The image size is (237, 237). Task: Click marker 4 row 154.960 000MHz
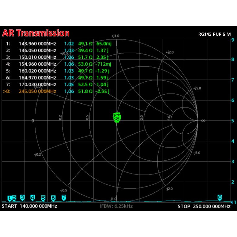[x=59, y=64]
